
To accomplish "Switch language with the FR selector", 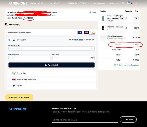I will click(x=136, y=3).
